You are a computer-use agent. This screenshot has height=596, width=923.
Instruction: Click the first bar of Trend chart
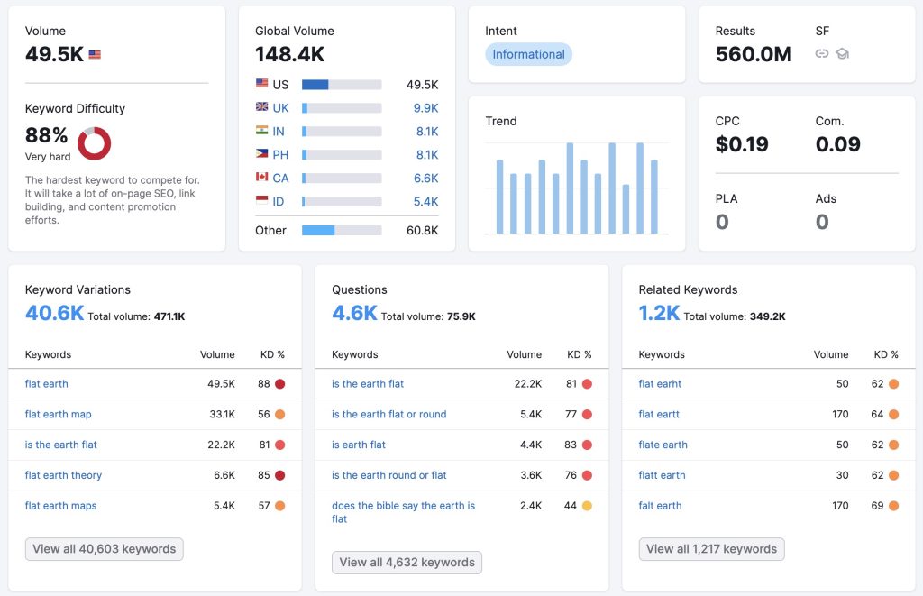499,197
